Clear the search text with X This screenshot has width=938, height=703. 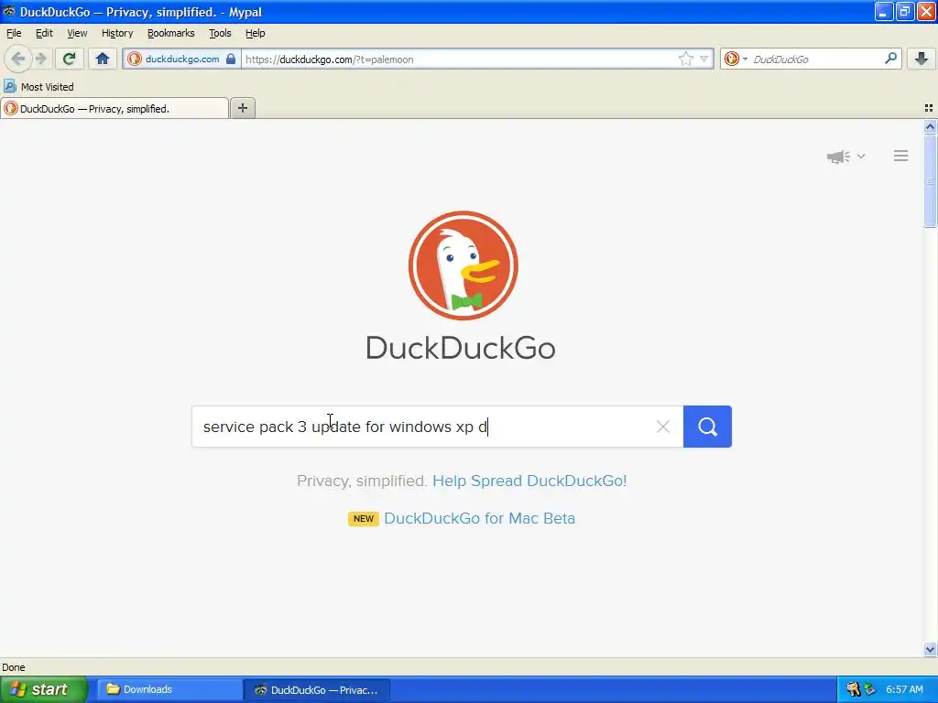pos(663,427)
